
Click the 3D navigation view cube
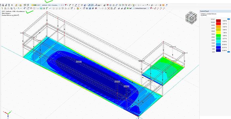[191, 18]
